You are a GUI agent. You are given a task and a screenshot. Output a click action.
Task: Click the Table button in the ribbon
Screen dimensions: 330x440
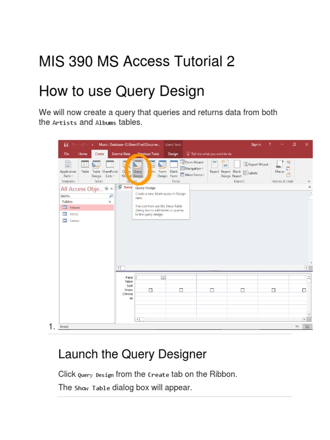click(x=85, y=167)
